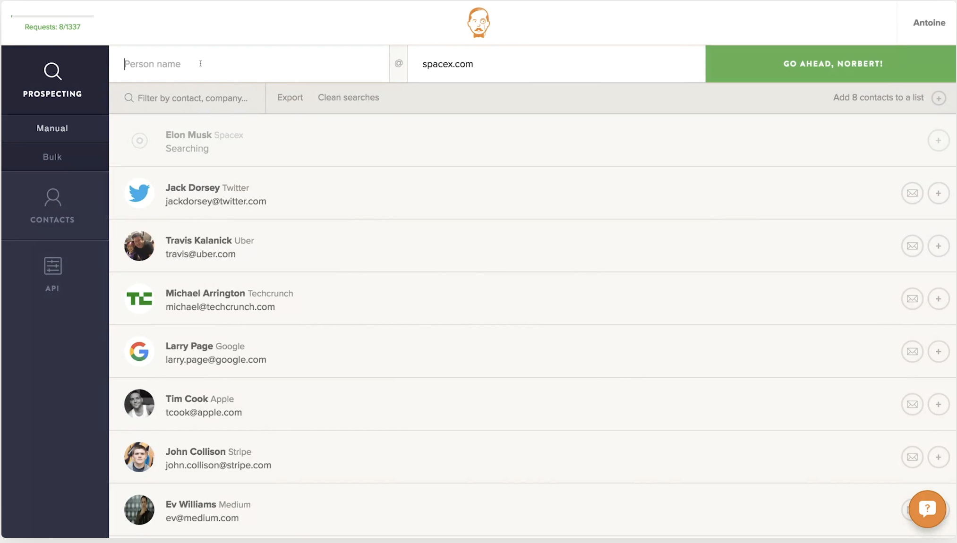Image resolution: width=957 pixels, height=543 pixels.
Task: Click the Michael Arrington name
Action: pyautogui.click(x=205, y=293)
